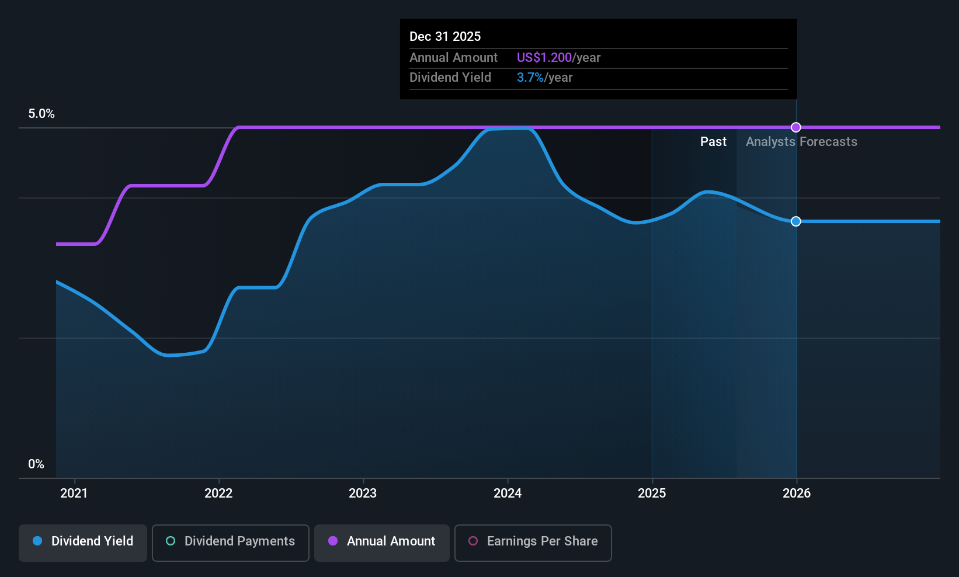This screenshot has width=959, height=577.
Task: Click the '3.7%/year' tooltip value
Action: coord(544,78)
